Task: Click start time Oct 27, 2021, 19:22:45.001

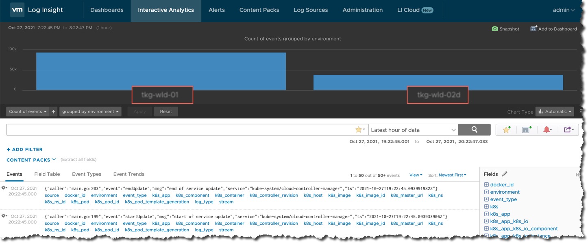Action: 379,142
